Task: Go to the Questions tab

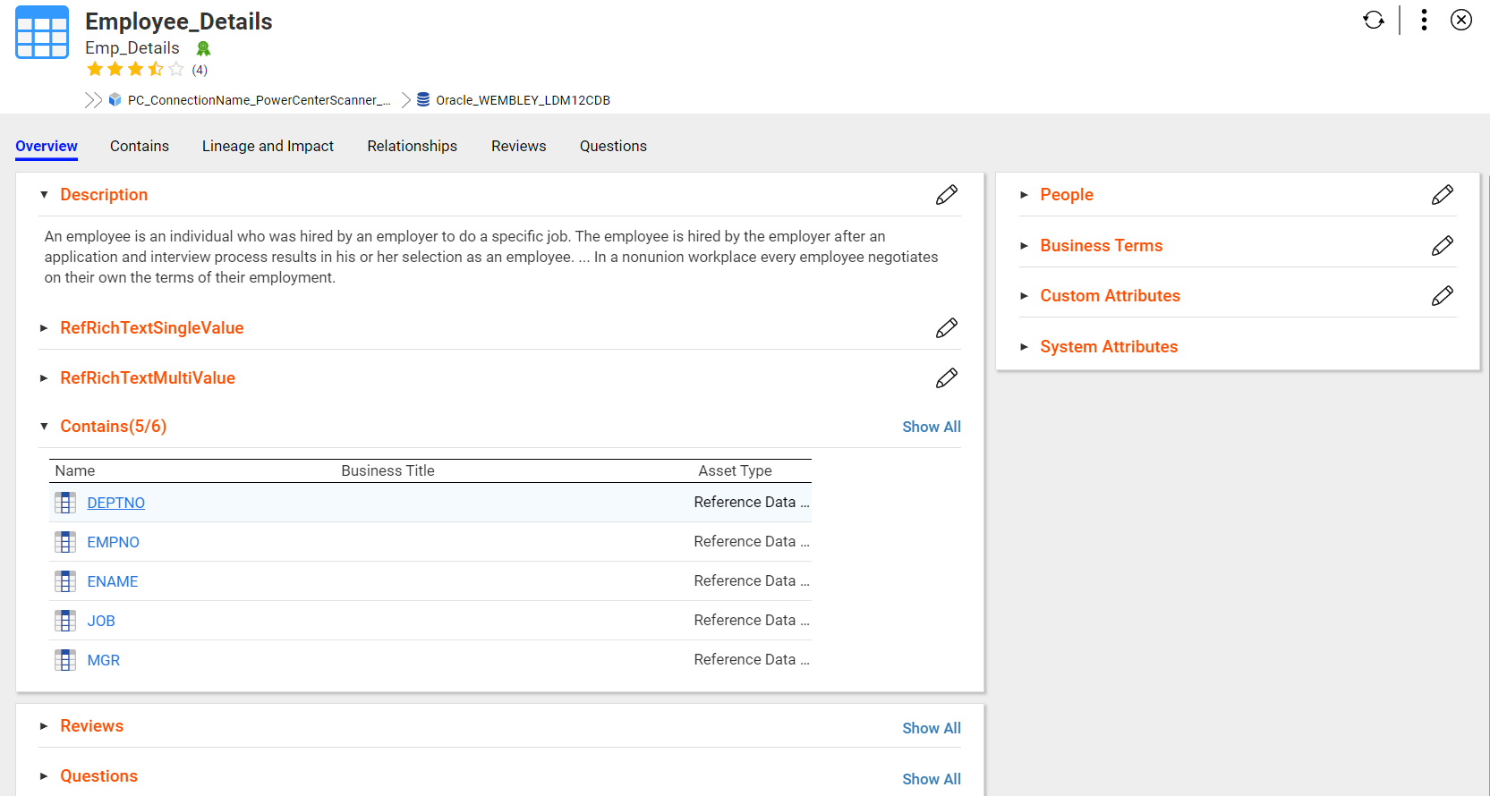Action: pos(613,146)
